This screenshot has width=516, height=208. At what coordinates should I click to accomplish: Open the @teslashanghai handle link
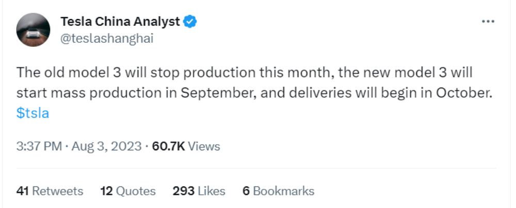(107, 39)
